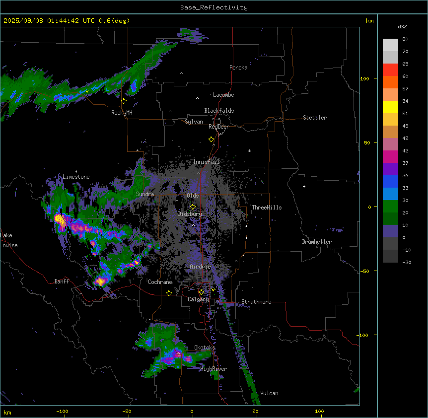
Task: Click the Sylvan town label
Action: tap(194, 122)
